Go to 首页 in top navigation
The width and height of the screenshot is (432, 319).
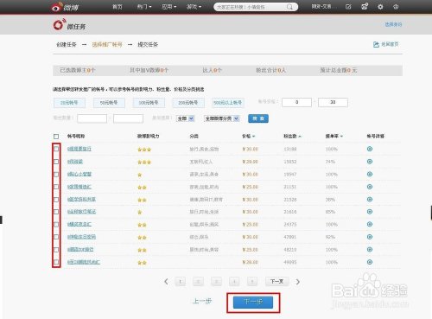pos(118,7)
